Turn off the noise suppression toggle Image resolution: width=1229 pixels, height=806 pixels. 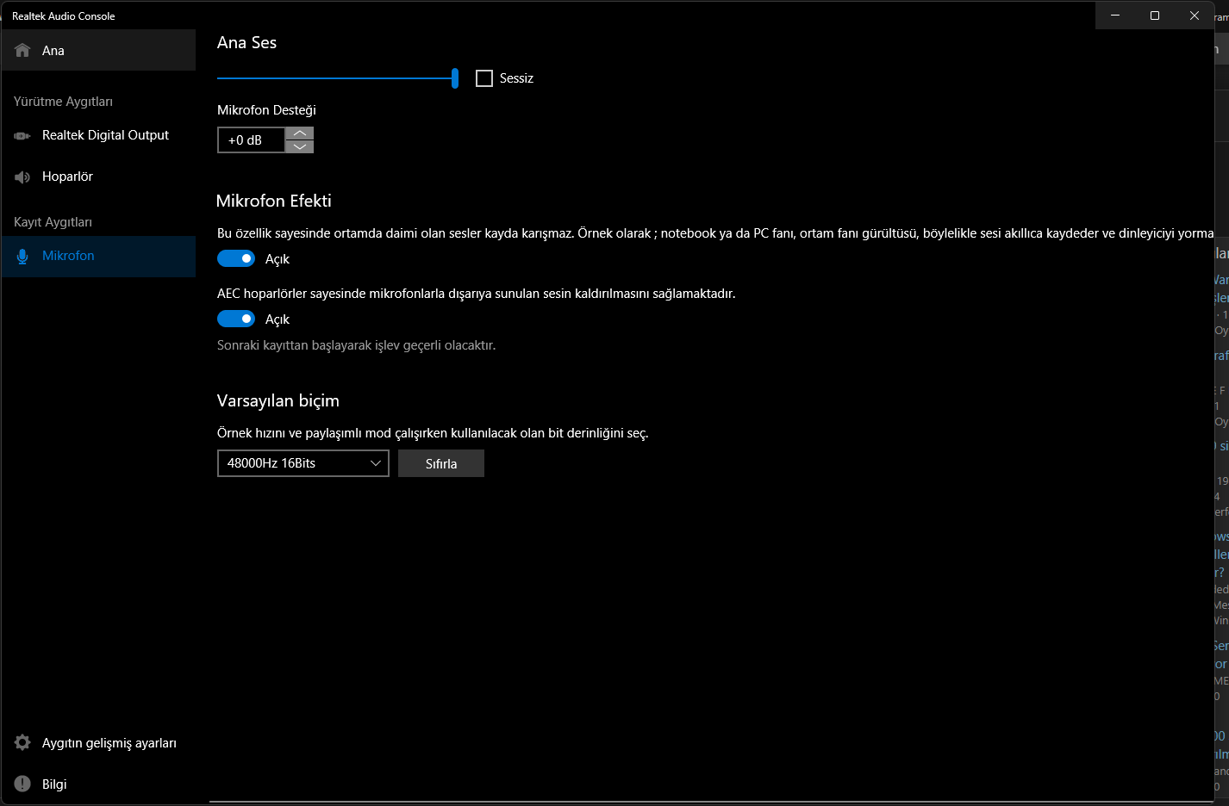236,258
